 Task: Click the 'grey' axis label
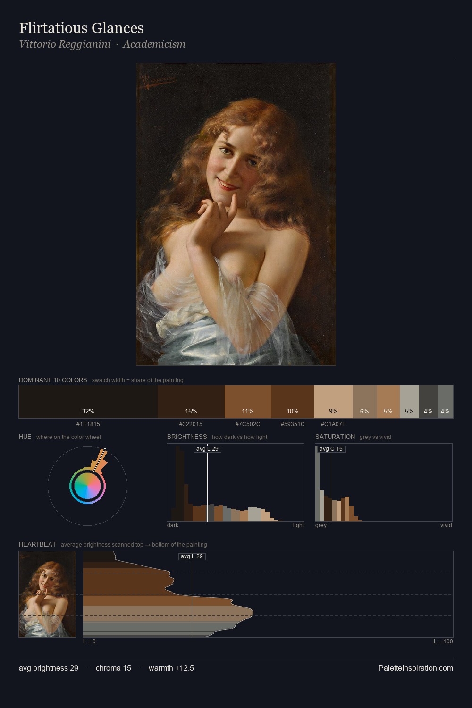point(321,525)
